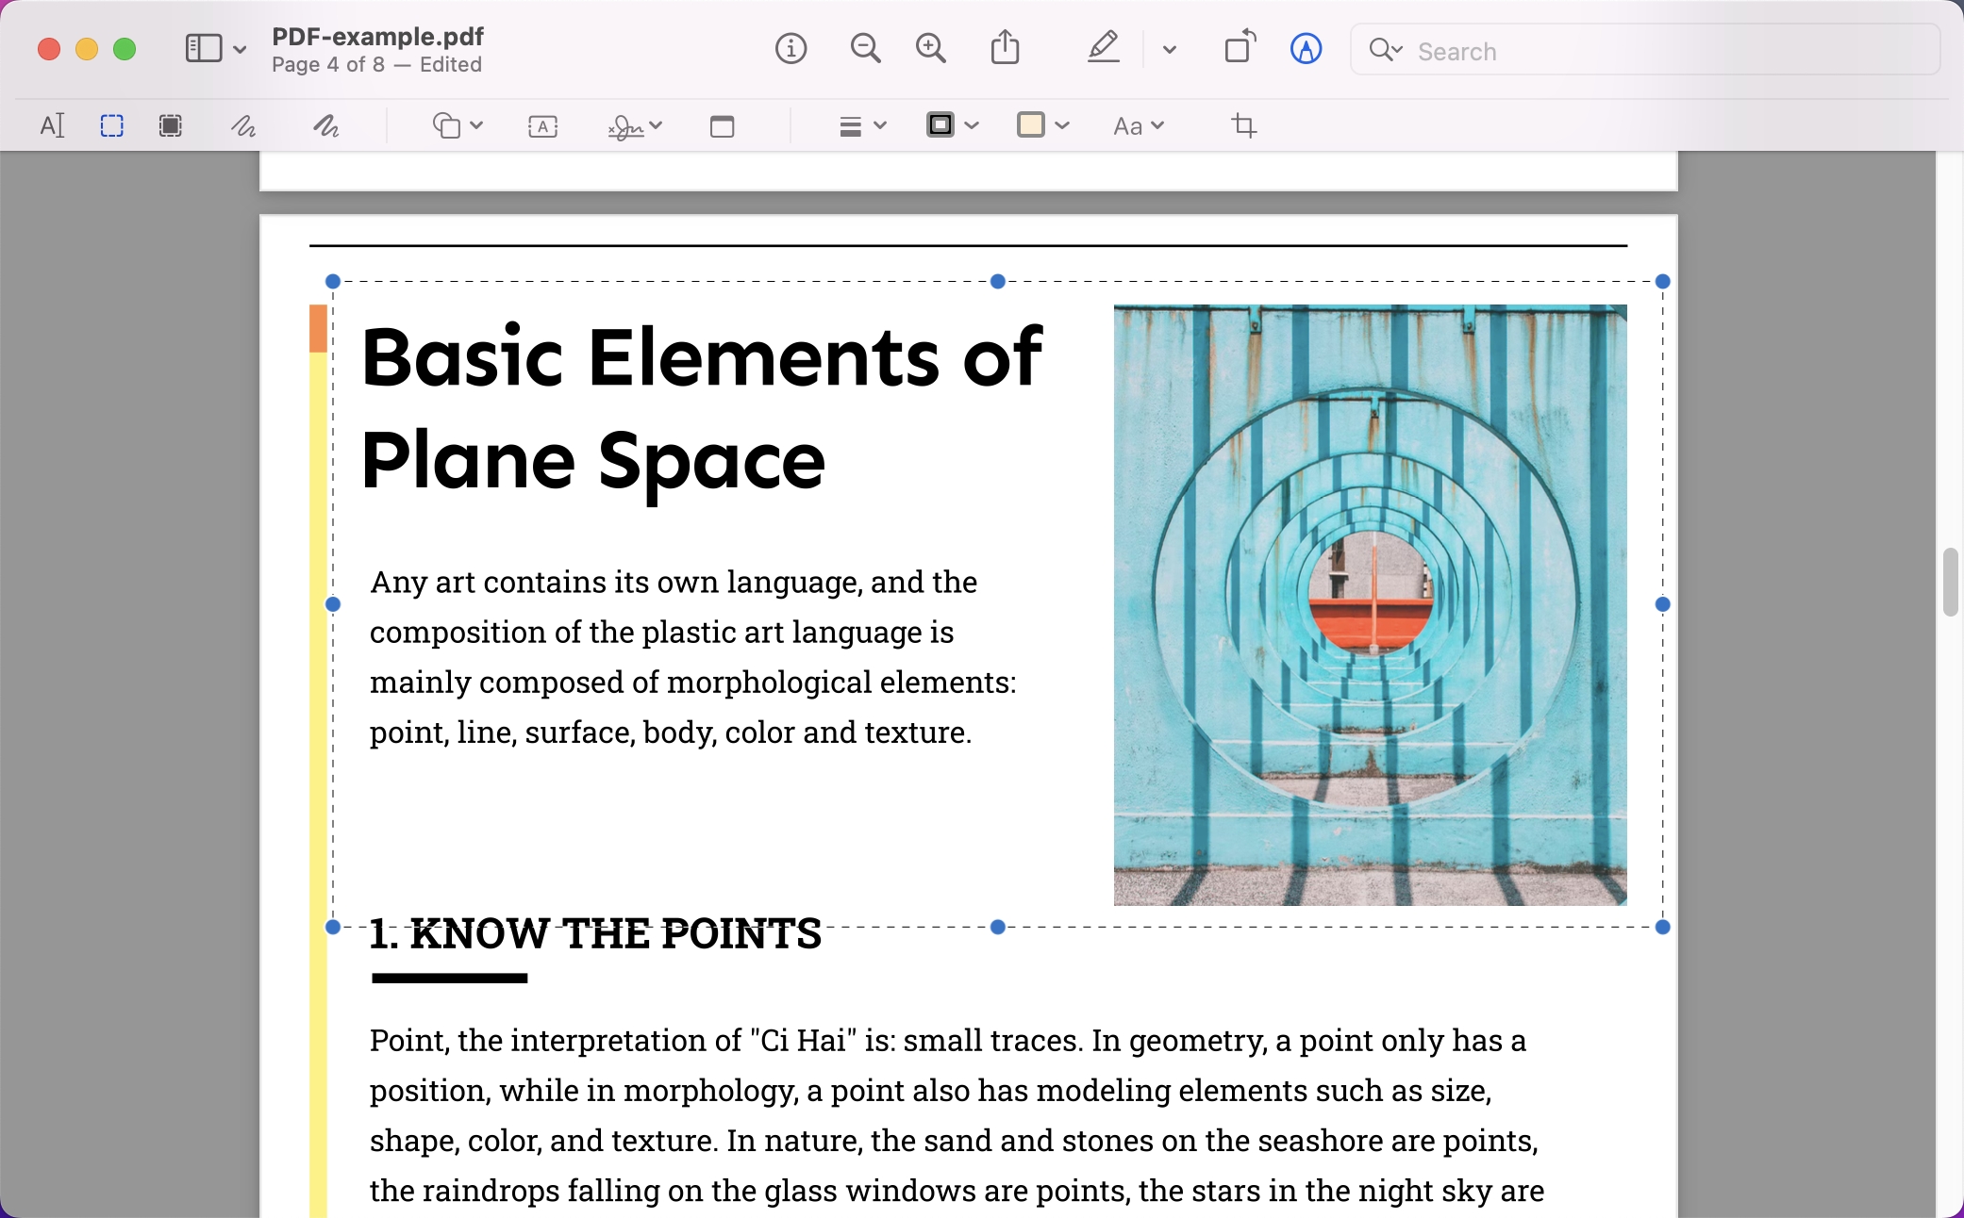Image resolution: width=1964 pixels, height=1218 pixels.
Task: Open the Shape Style line thickness menu
Action: pos(859,125)
